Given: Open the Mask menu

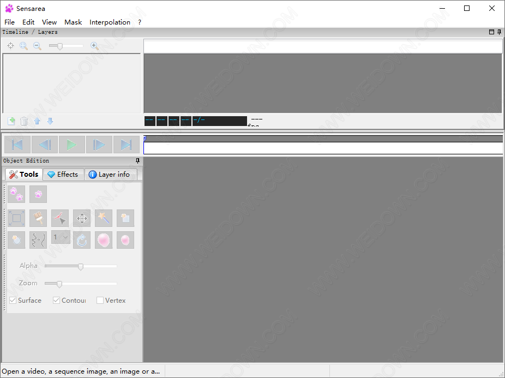Looking at the screenshot, I should [x=73, y=22].
